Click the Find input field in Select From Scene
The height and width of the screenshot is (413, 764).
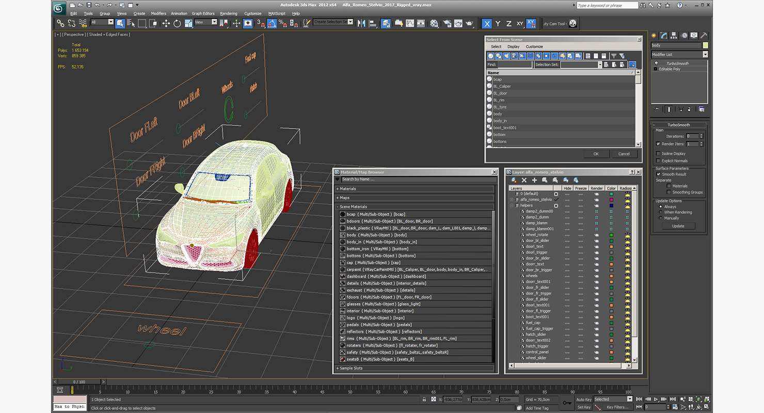tap(515, 65)
